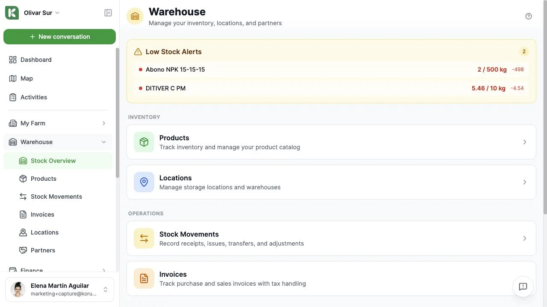Click the Low Stock Alerts warning triangle
This screenshot has height=307, width=547.
(138, 52)
